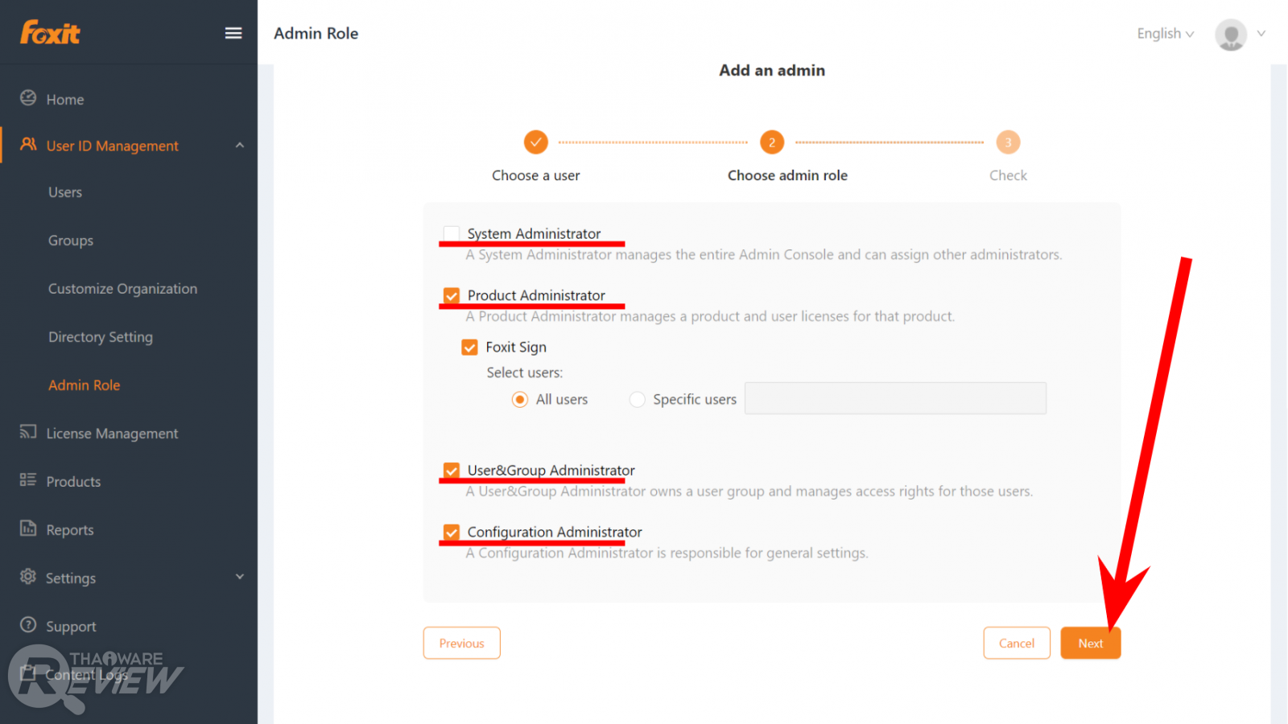Viewport: 1288px width, 724px height.
Task: Collapse the User ID Management section
Action: click(239, 146)
